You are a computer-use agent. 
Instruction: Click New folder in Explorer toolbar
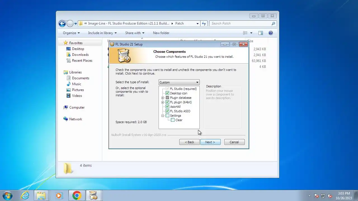pyautogui.click(x=161, y=33)
